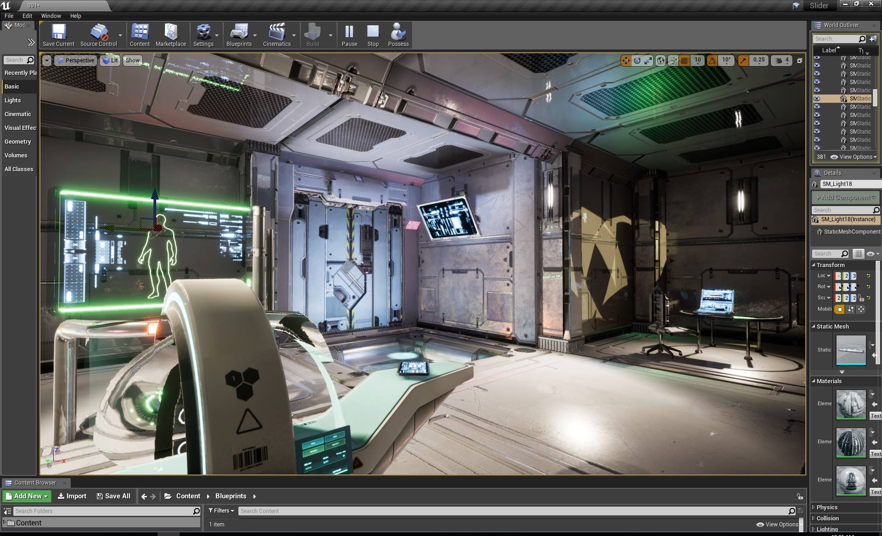This screenshot has width=882, height=536.
Task: Toggle world/local coordinate system globe icon
Action: (x=661, y=61)
